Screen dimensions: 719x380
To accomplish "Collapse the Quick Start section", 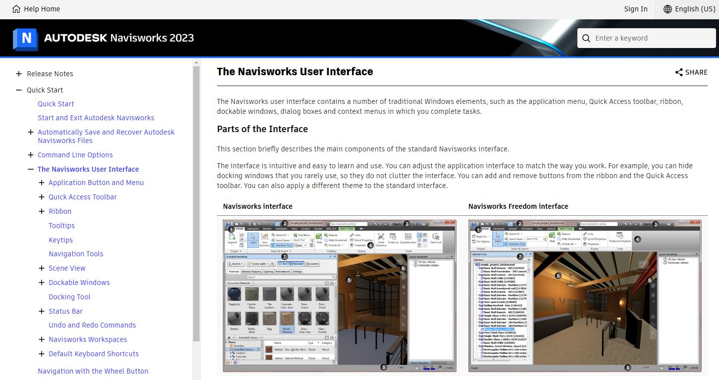I will click(19, 90).
